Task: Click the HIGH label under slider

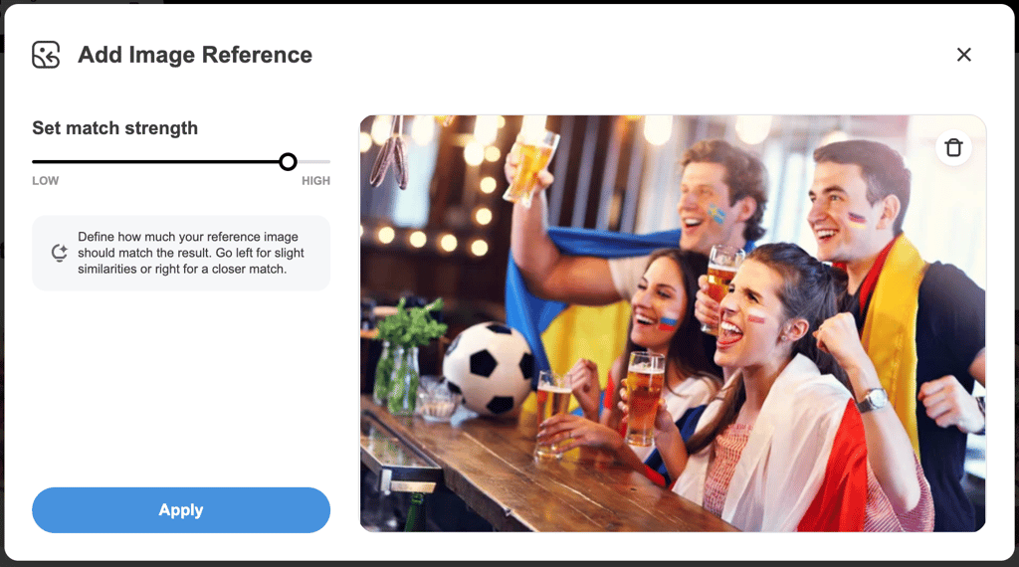Action: coord(315,181)
